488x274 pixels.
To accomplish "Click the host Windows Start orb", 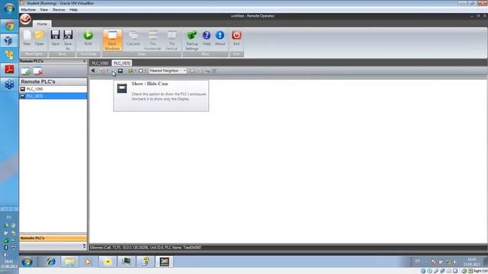I will pyautogui.click(x=9, y=8).
